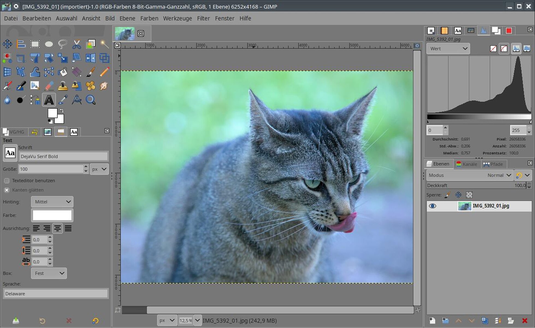Expand the Wert channel dropdown
The height and width of the screenshot is (328, 535).
(448, 49)
